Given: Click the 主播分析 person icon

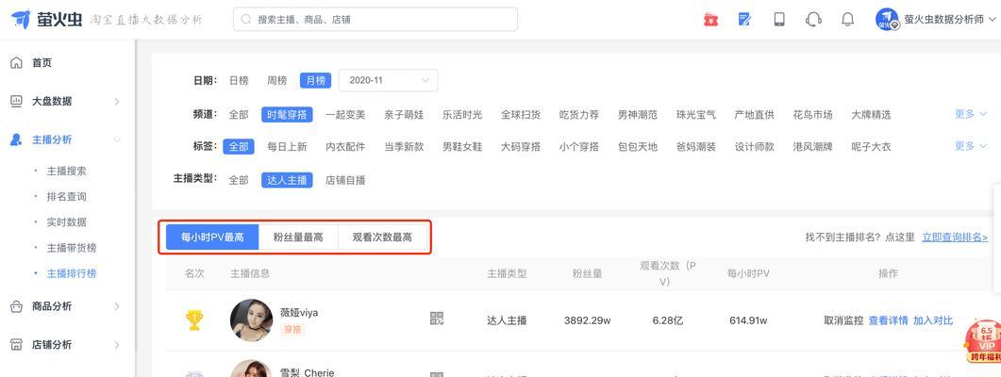Looking at the screenshot, I should (17, 139).
